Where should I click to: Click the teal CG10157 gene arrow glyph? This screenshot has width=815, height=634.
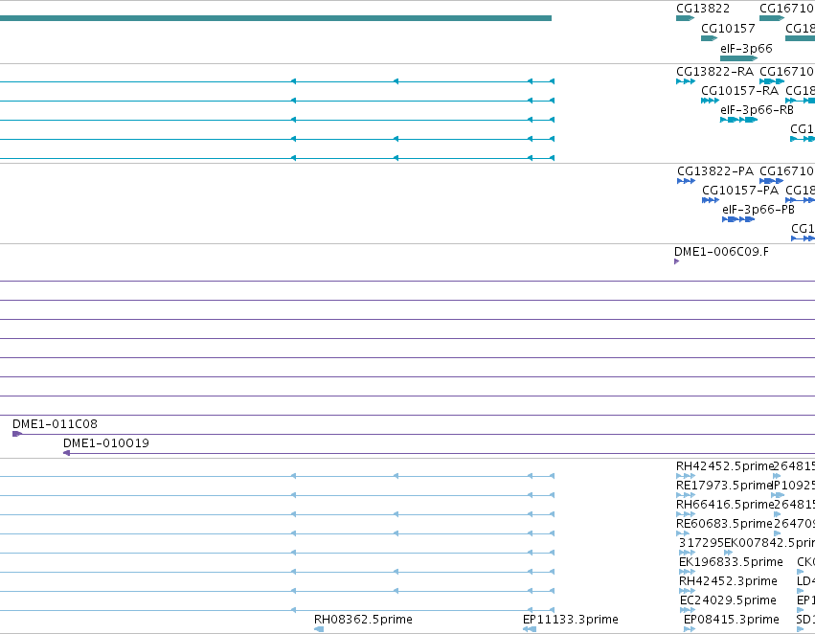709,38
